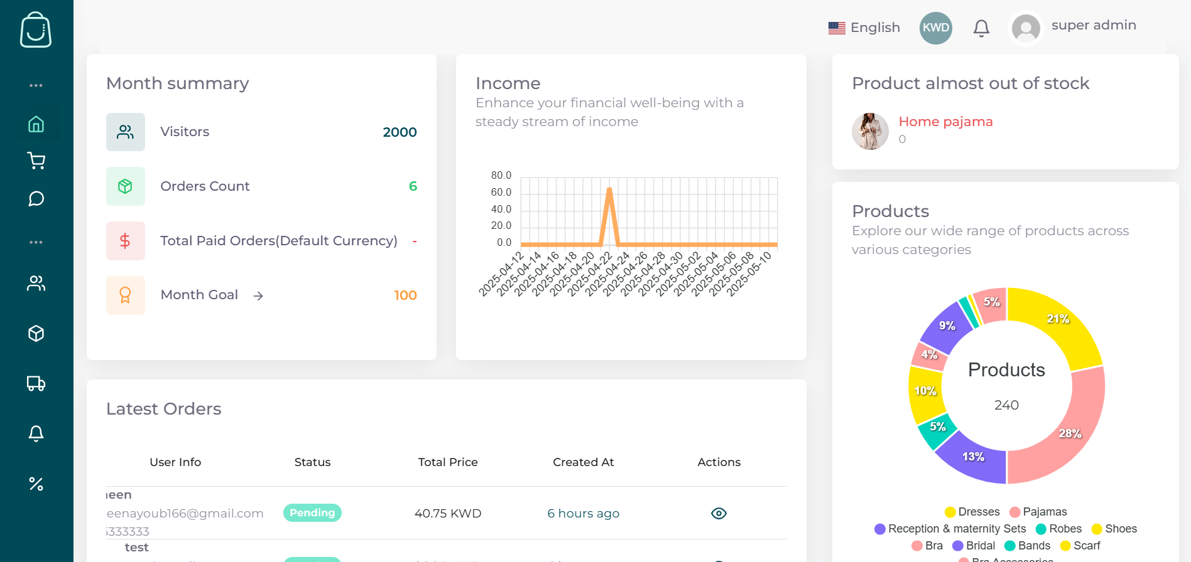Image resolution: width=1191 pixels, height=562 pixels.
Task: Click the Total Paid Orders dollar icon
Action: (x=126, y=241)
